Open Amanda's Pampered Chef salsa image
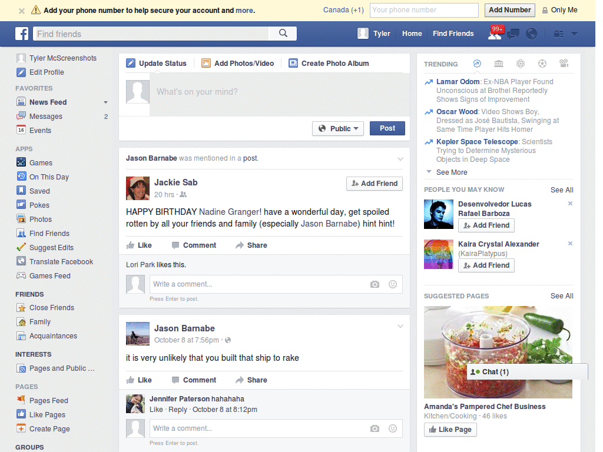The width and height of the screenshot is (603, 452). click(498, 352)
